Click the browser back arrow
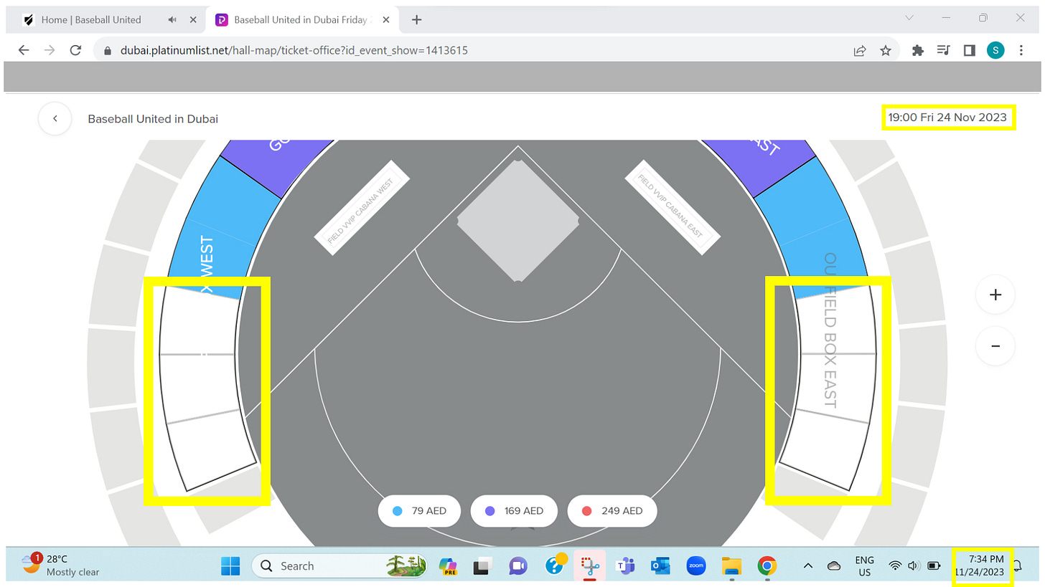 point(24,50)
